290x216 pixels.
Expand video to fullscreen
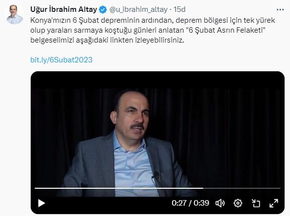(x=274, y=203)
